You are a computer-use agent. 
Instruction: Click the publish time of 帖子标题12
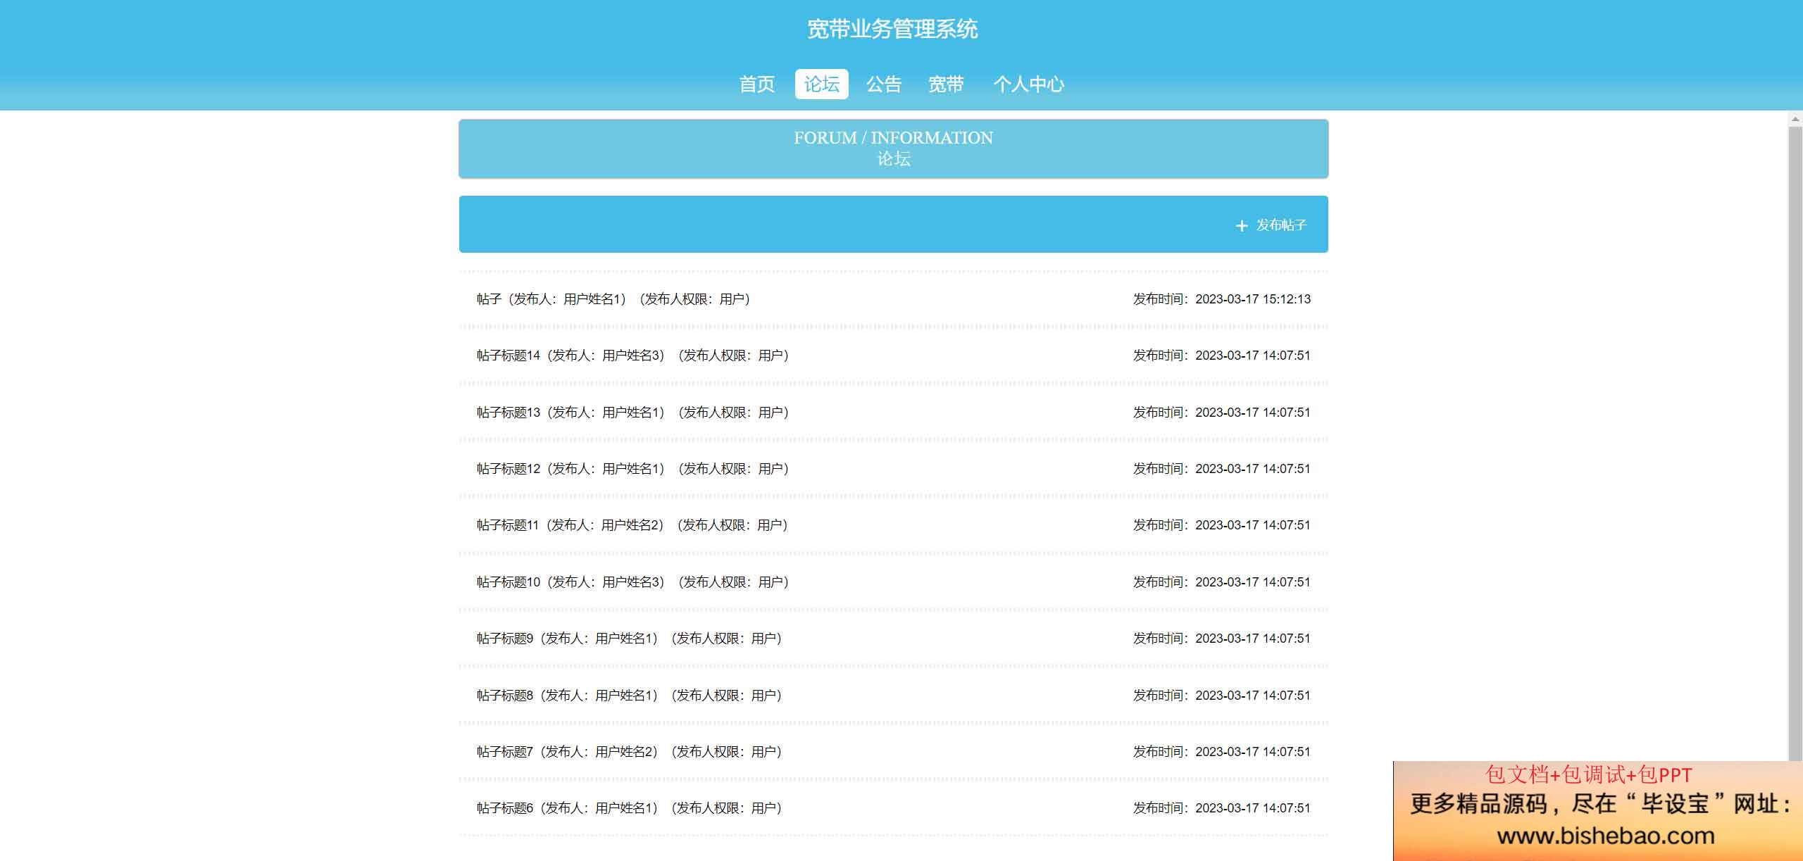1222,469
